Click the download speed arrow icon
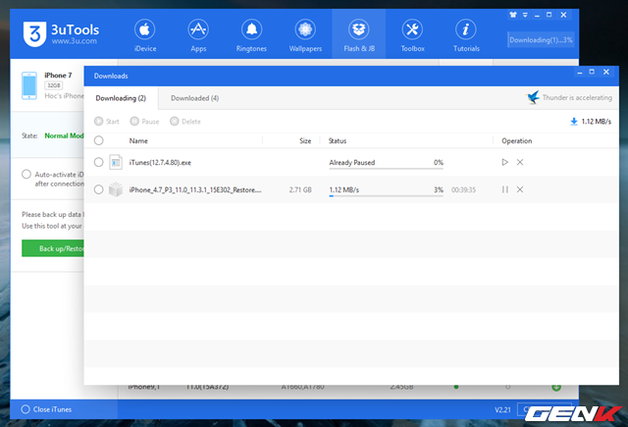 [x=573, y=122]
